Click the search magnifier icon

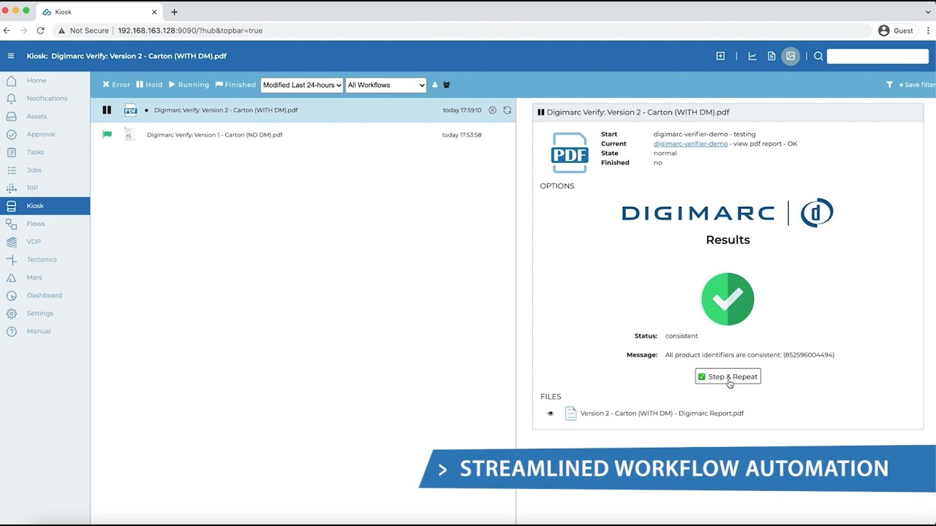pos(818,56)
